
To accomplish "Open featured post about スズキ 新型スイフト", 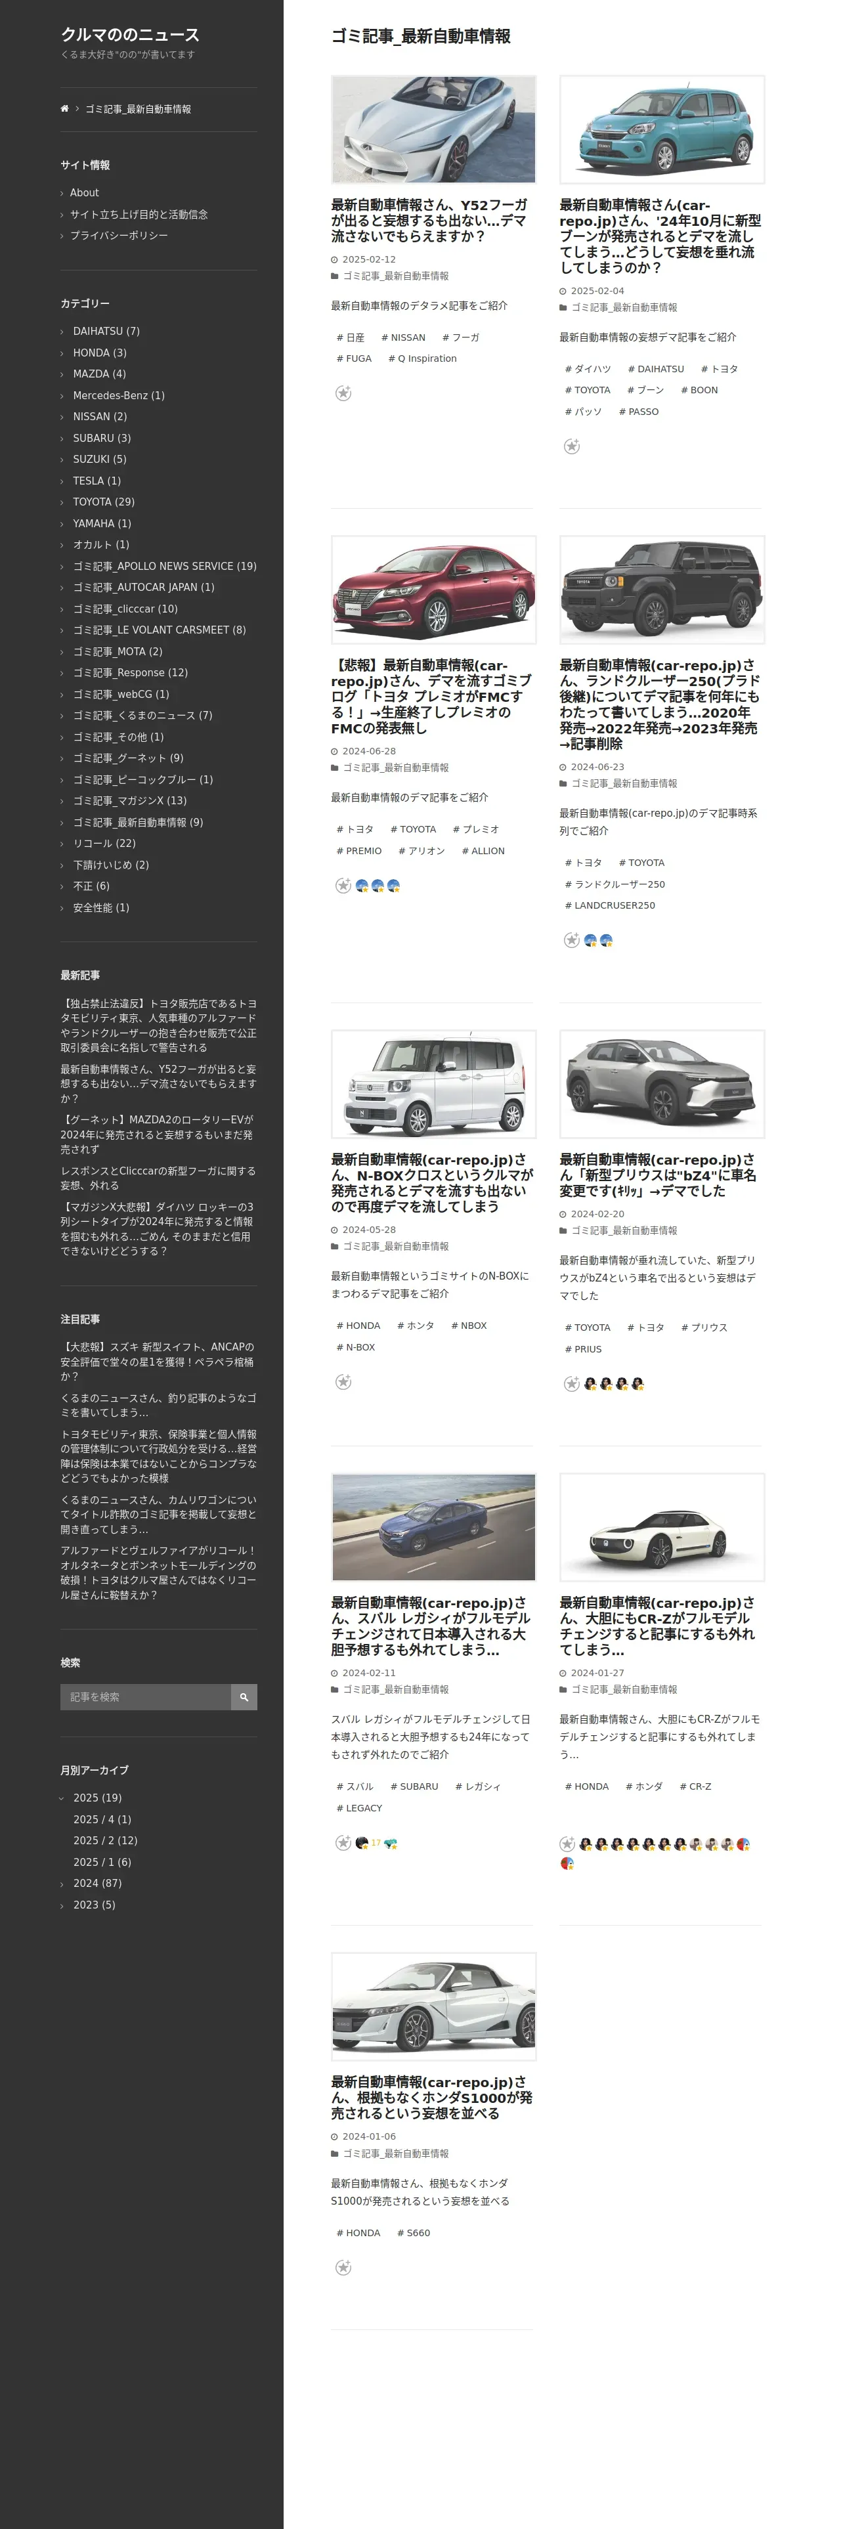I will [x=158, y=1362].
